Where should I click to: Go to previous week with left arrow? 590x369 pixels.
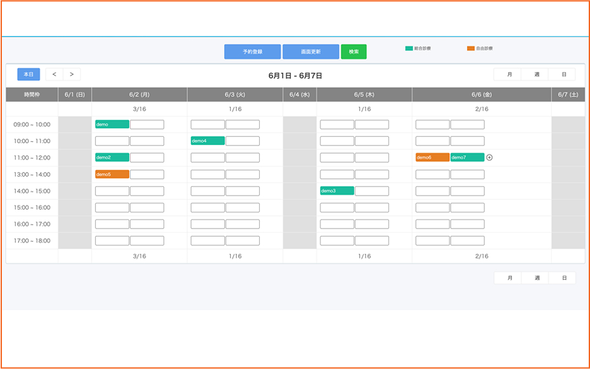(55, 75)
